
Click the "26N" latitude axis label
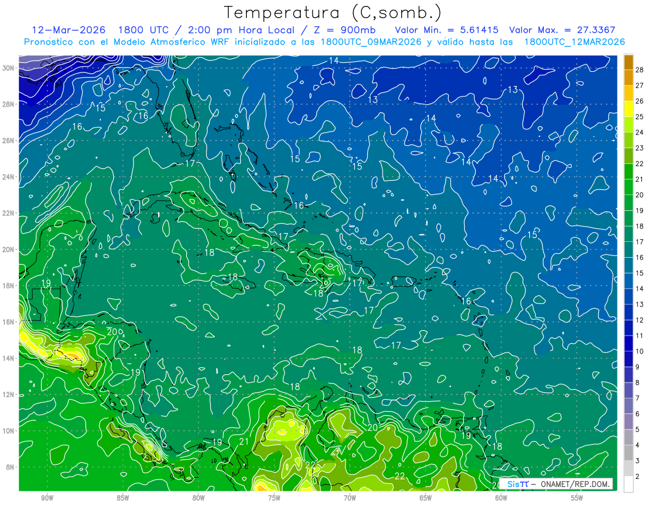pos(9,140)
